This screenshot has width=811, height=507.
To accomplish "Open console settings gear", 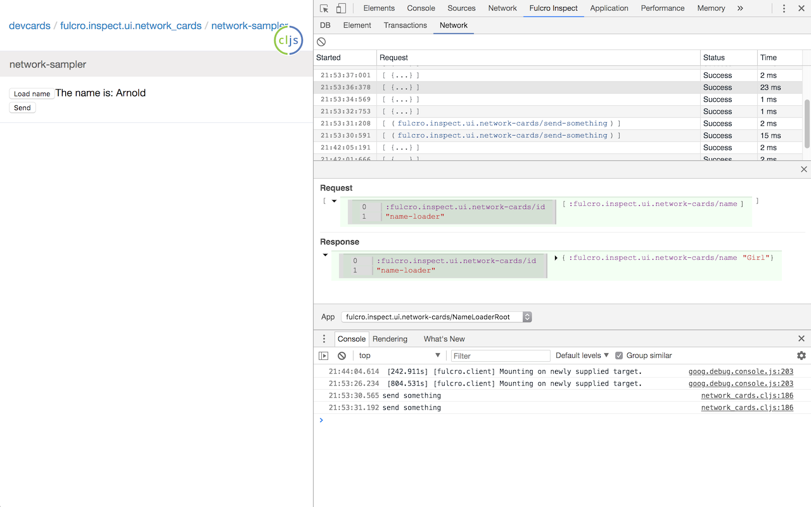I will [801, 356].
